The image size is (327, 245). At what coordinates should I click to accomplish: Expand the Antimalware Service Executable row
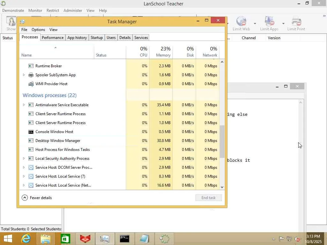click(x=24, y=105)
